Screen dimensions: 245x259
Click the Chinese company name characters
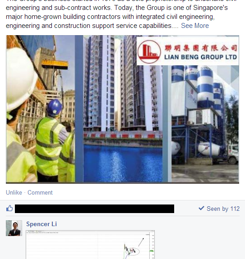(x=201, y=48)
